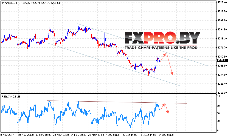Select the RSI scale value 70
This screenshot has width=228, height=138.
tap(218, 106)
